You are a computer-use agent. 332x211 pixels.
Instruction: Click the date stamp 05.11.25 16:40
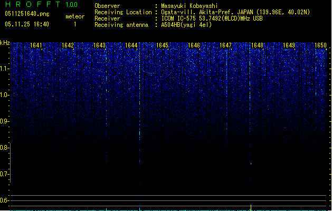[27, 24]
